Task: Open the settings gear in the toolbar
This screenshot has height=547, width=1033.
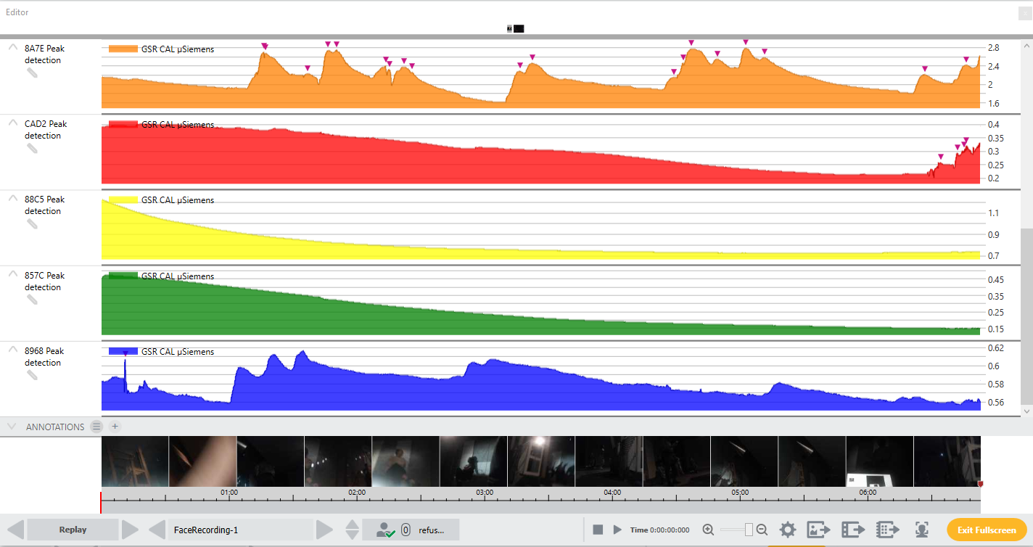Action: (788, 530)
